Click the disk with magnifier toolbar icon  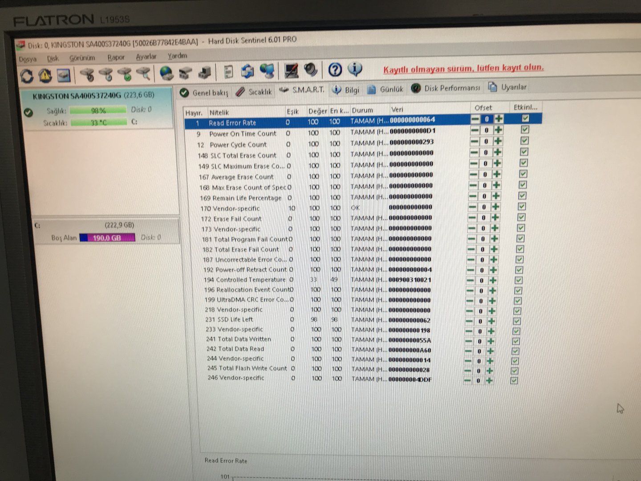click(x=143, y=73)
